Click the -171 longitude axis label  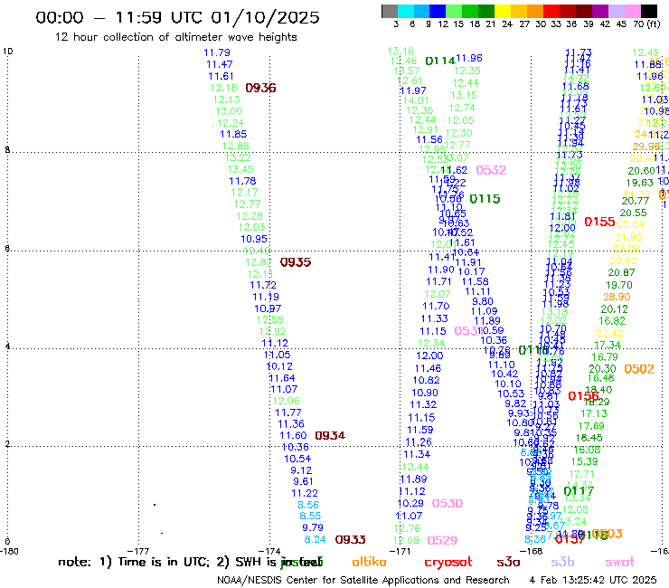click(x=400, y=551)
